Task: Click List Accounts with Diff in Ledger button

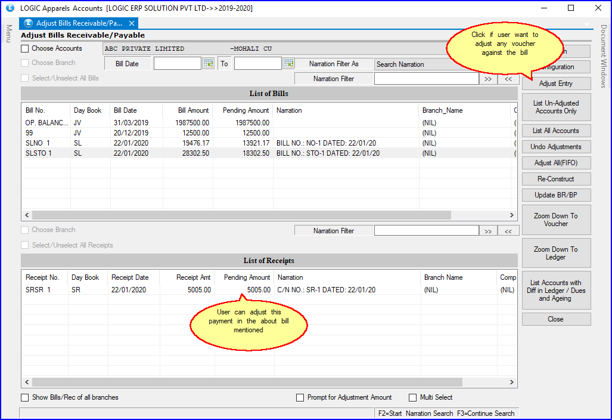Action: [556, 291]
